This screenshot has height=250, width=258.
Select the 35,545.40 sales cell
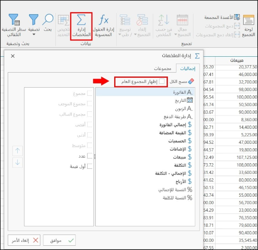pyautogui.click(x=237, y=240)
